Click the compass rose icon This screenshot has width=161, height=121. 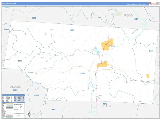(x=30, y=114)
